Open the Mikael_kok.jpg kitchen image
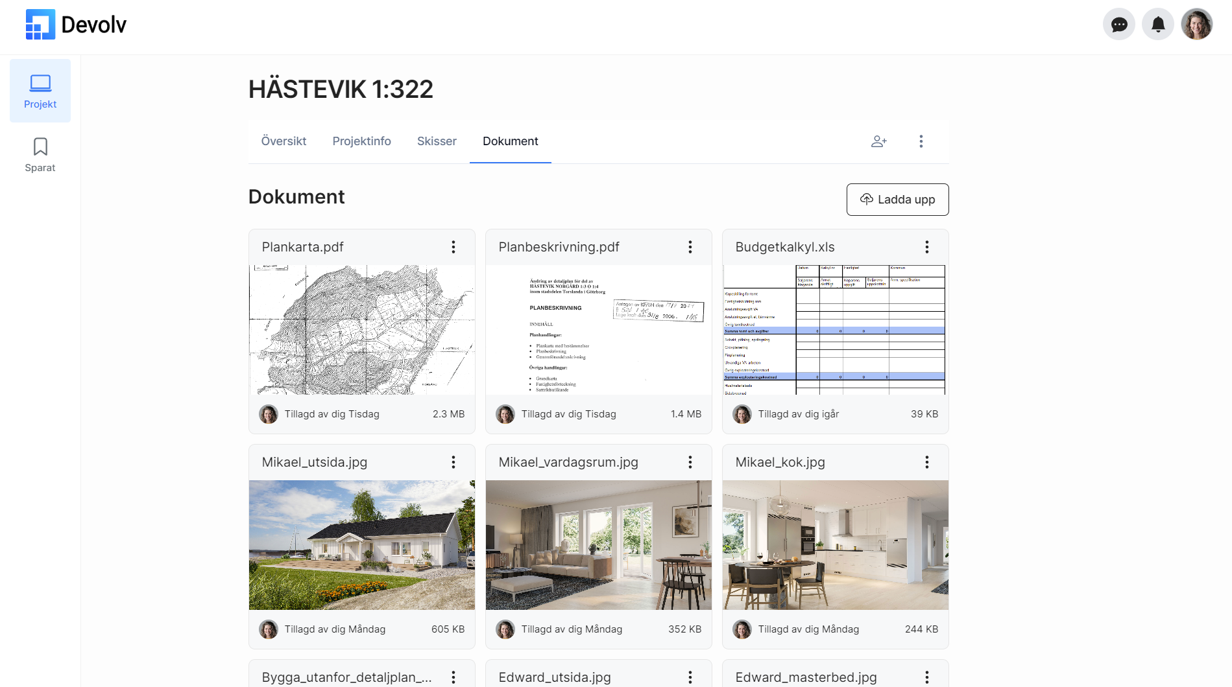This screenshot has width=1232, height=687. point(836,545)
